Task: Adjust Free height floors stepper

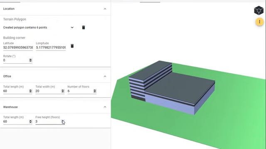Action: coord(63,121)
